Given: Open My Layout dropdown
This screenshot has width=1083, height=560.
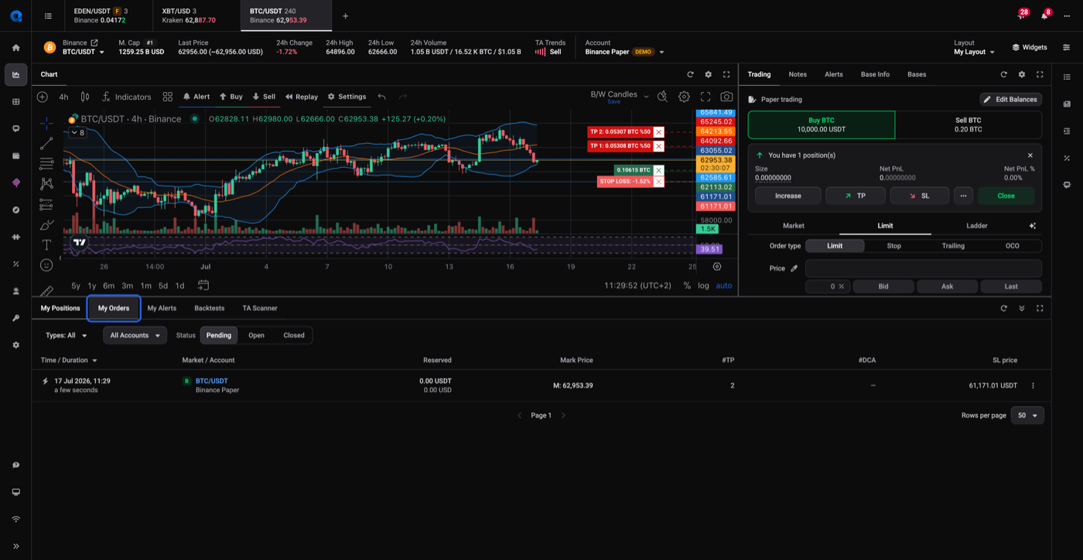Looking at the screenshot, I should [974, 52].
